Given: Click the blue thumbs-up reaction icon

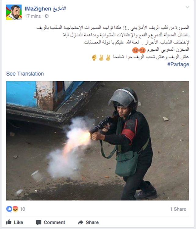Looking at the screenshot, I should point(9,209).
